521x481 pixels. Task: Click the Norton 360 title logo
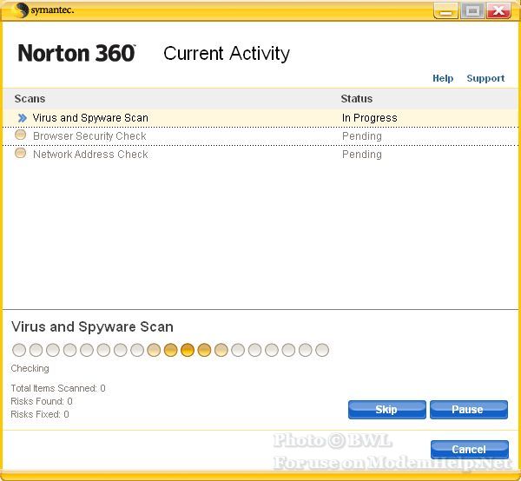tap(76, 53)
